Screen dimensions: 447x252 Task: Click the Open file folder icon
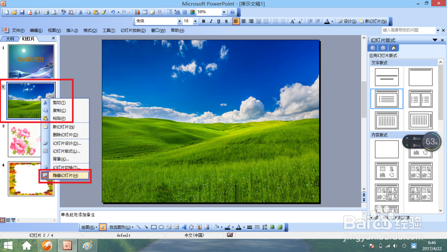pos(14,12)
